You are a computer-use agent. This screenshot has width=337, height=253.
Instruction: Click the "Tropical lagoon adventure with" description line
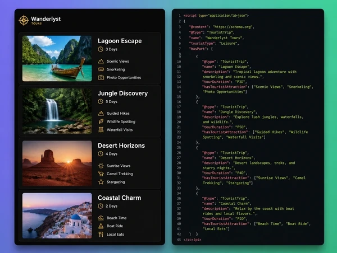[249, 72]
